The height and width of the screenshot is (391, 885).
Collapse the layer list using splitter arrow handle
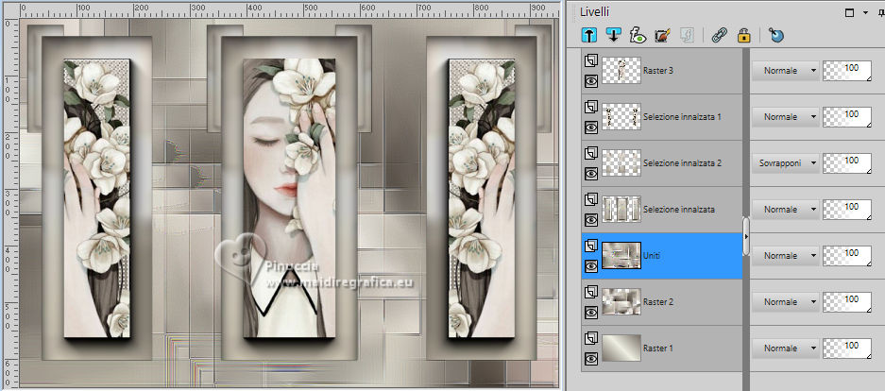pyautogui.click(x=746, y=236)
